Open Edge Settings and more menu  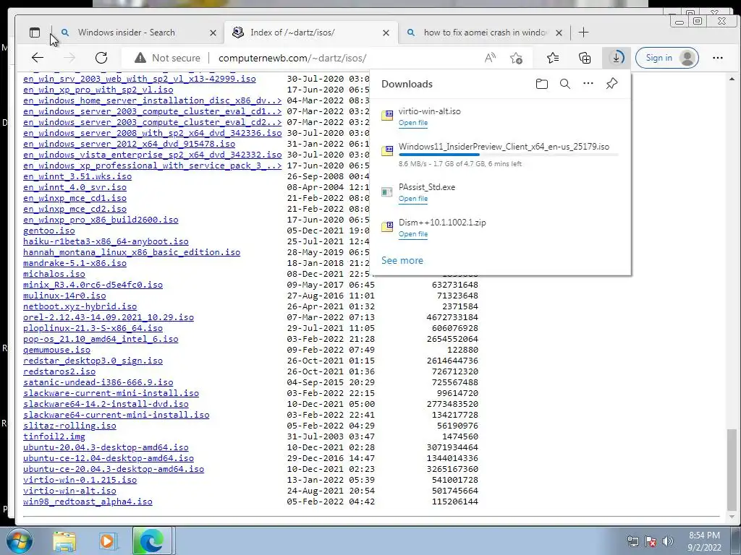[717, 58]
